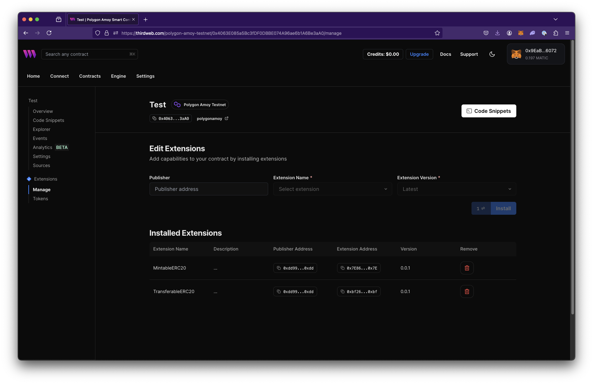The width and height of the screenshot is (593, 384).
Task: Open browser extensions puzzle icon
Action: coord(556,33)
